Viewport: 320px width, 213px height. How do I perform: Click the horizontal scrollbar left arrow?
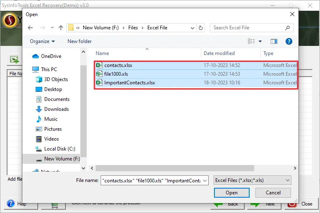92,168
